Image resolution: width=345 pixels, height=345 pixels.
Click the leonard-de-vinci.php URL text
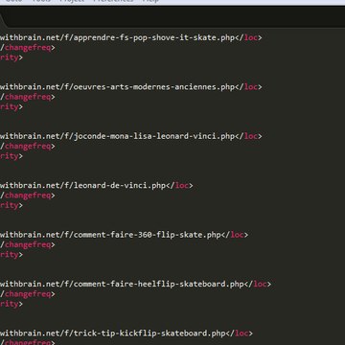(83, 185)
